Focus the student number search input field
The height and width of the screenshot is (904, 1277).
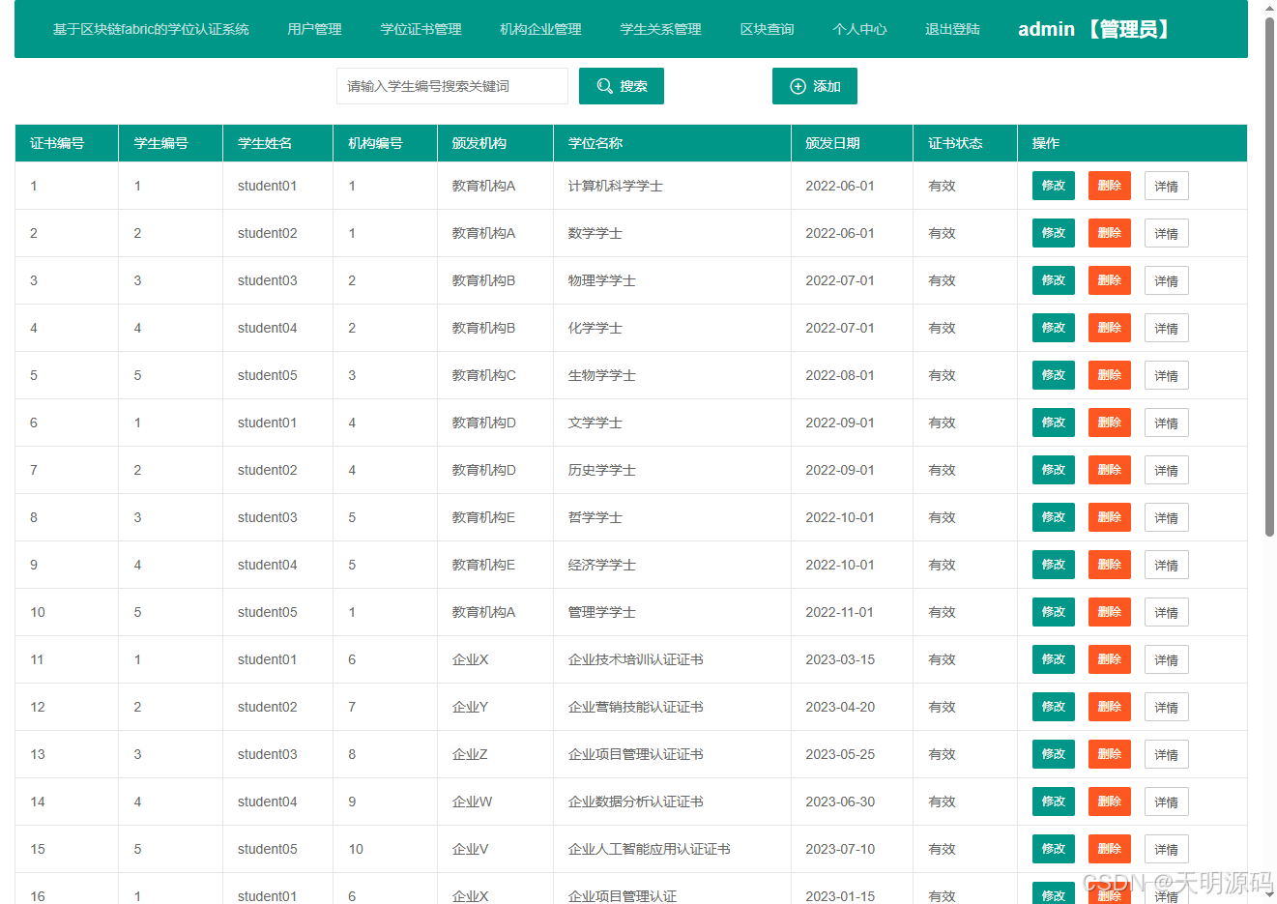(x=452, y=86)
